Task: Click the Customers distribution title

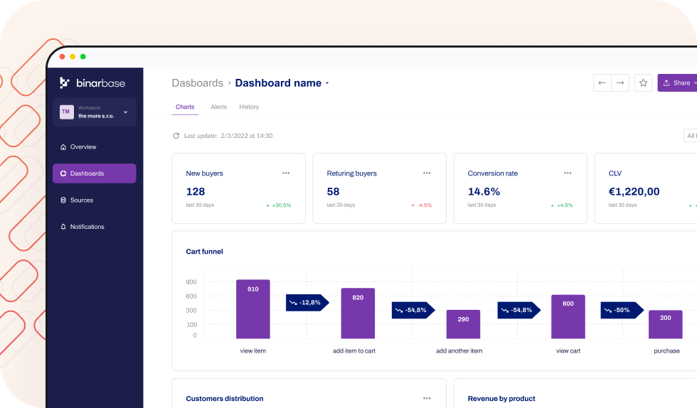Action: coord(225,399)
